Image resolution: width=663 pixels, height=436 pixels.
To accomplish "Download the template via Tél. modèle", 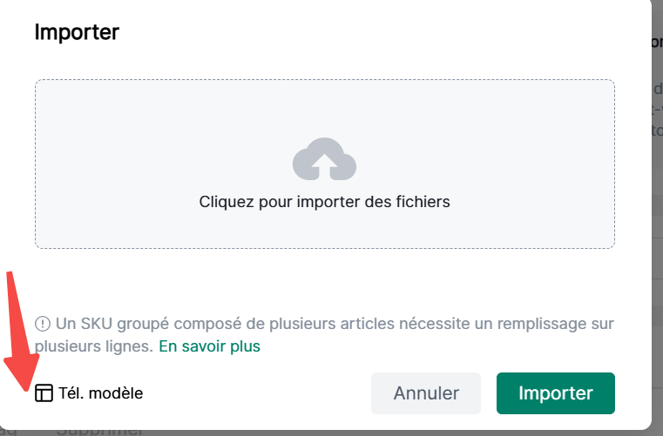I will coord(100,393).
